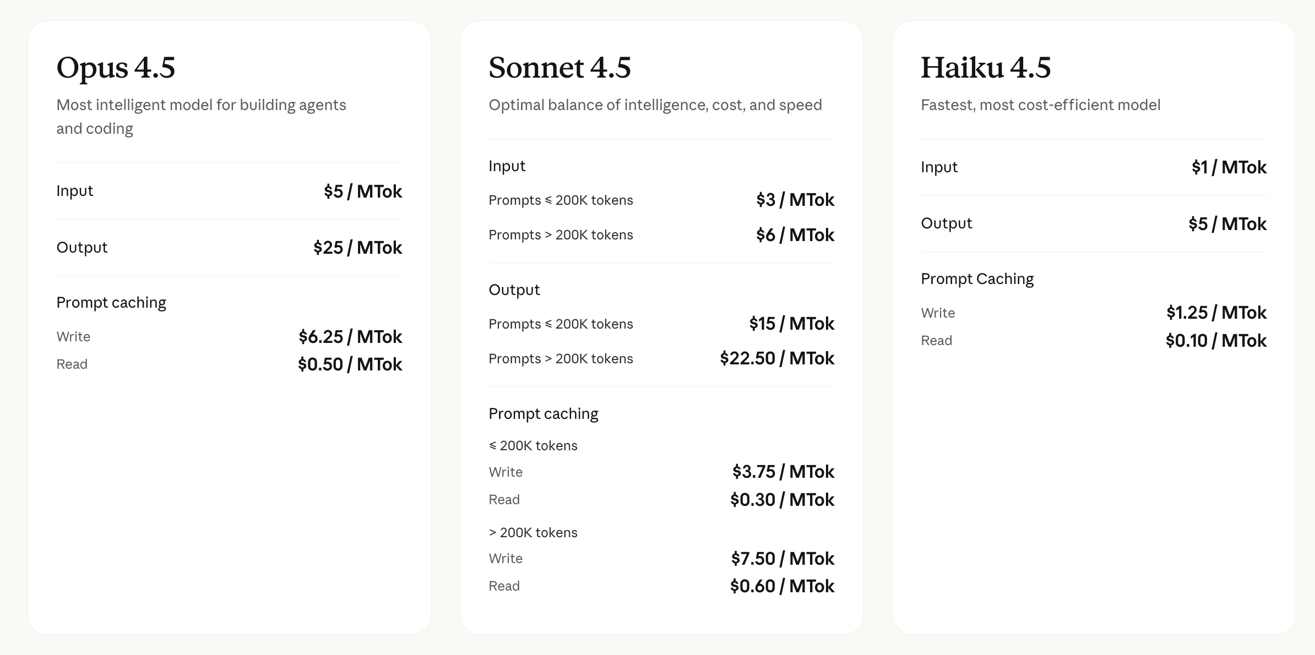Select the Opus 4.5 $25 output price
1315x655 pixels.
(357, 248)
